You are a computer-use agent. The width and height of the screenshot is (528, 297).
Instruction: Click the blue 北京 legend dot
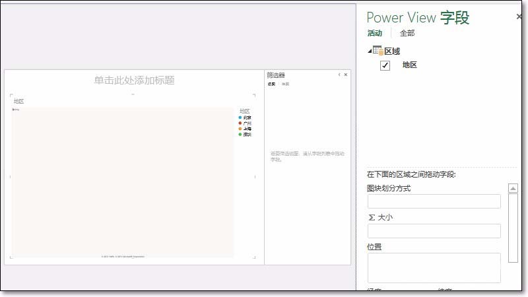(x=240, y=117)
